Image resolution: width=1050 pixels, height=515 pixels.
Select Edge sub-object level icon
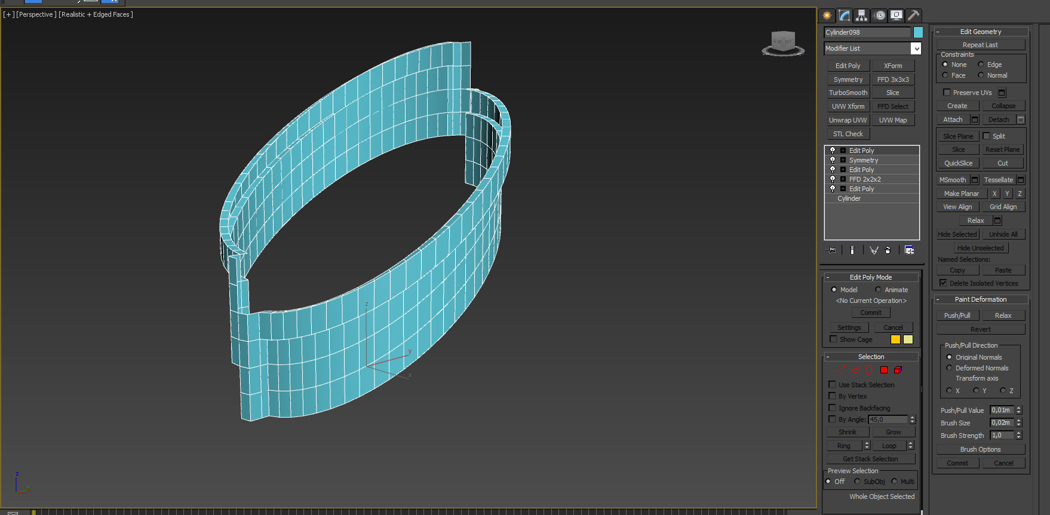point(855,370)
